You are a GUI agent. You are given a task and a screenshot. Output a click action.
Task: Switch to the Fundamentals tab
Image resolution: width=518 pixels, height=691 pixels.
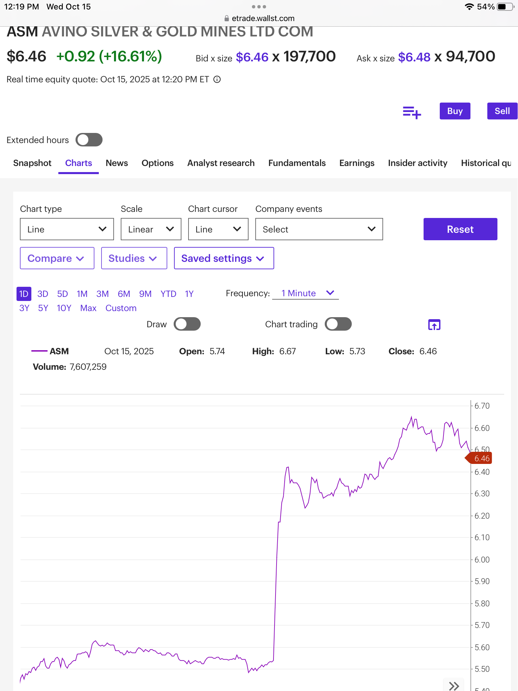coord(297,163)
